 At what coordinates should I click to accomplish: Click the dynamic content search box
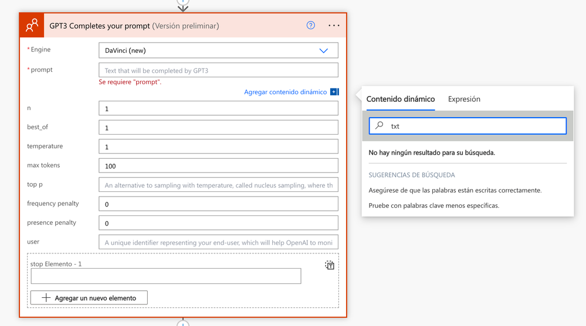point(468,126)
